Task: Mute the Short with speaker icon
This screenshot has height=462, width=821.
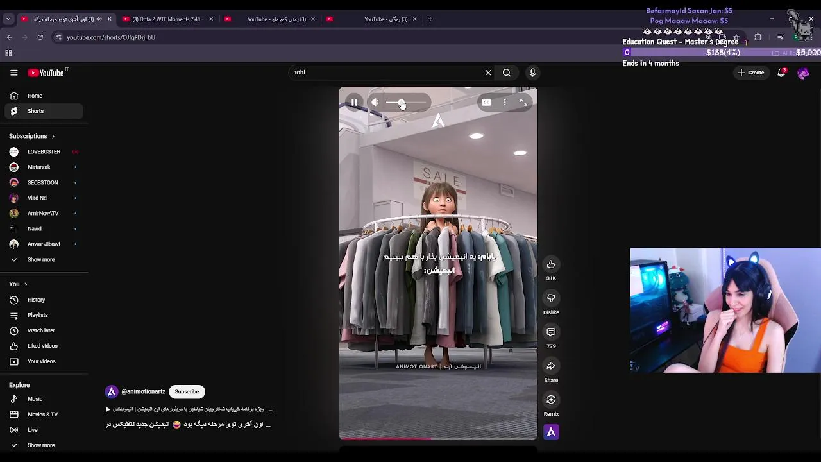Action: tap(375, 103)
